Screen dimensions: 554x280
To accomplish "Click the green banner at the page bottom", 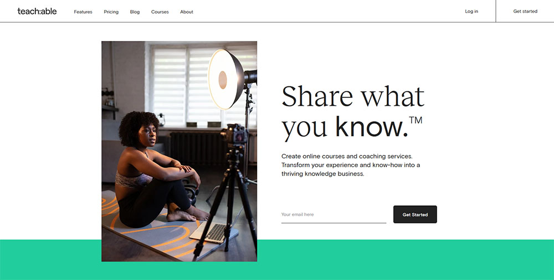I will click(277, 260).
